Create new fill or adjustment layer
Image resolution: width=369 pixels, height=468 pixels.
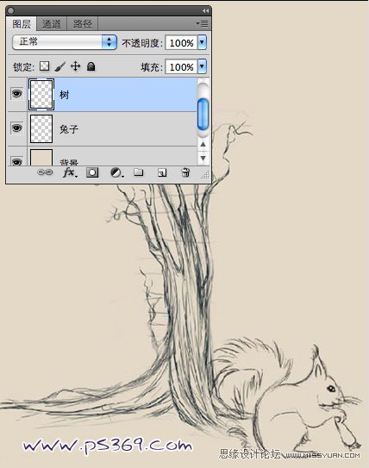[116, 172]
